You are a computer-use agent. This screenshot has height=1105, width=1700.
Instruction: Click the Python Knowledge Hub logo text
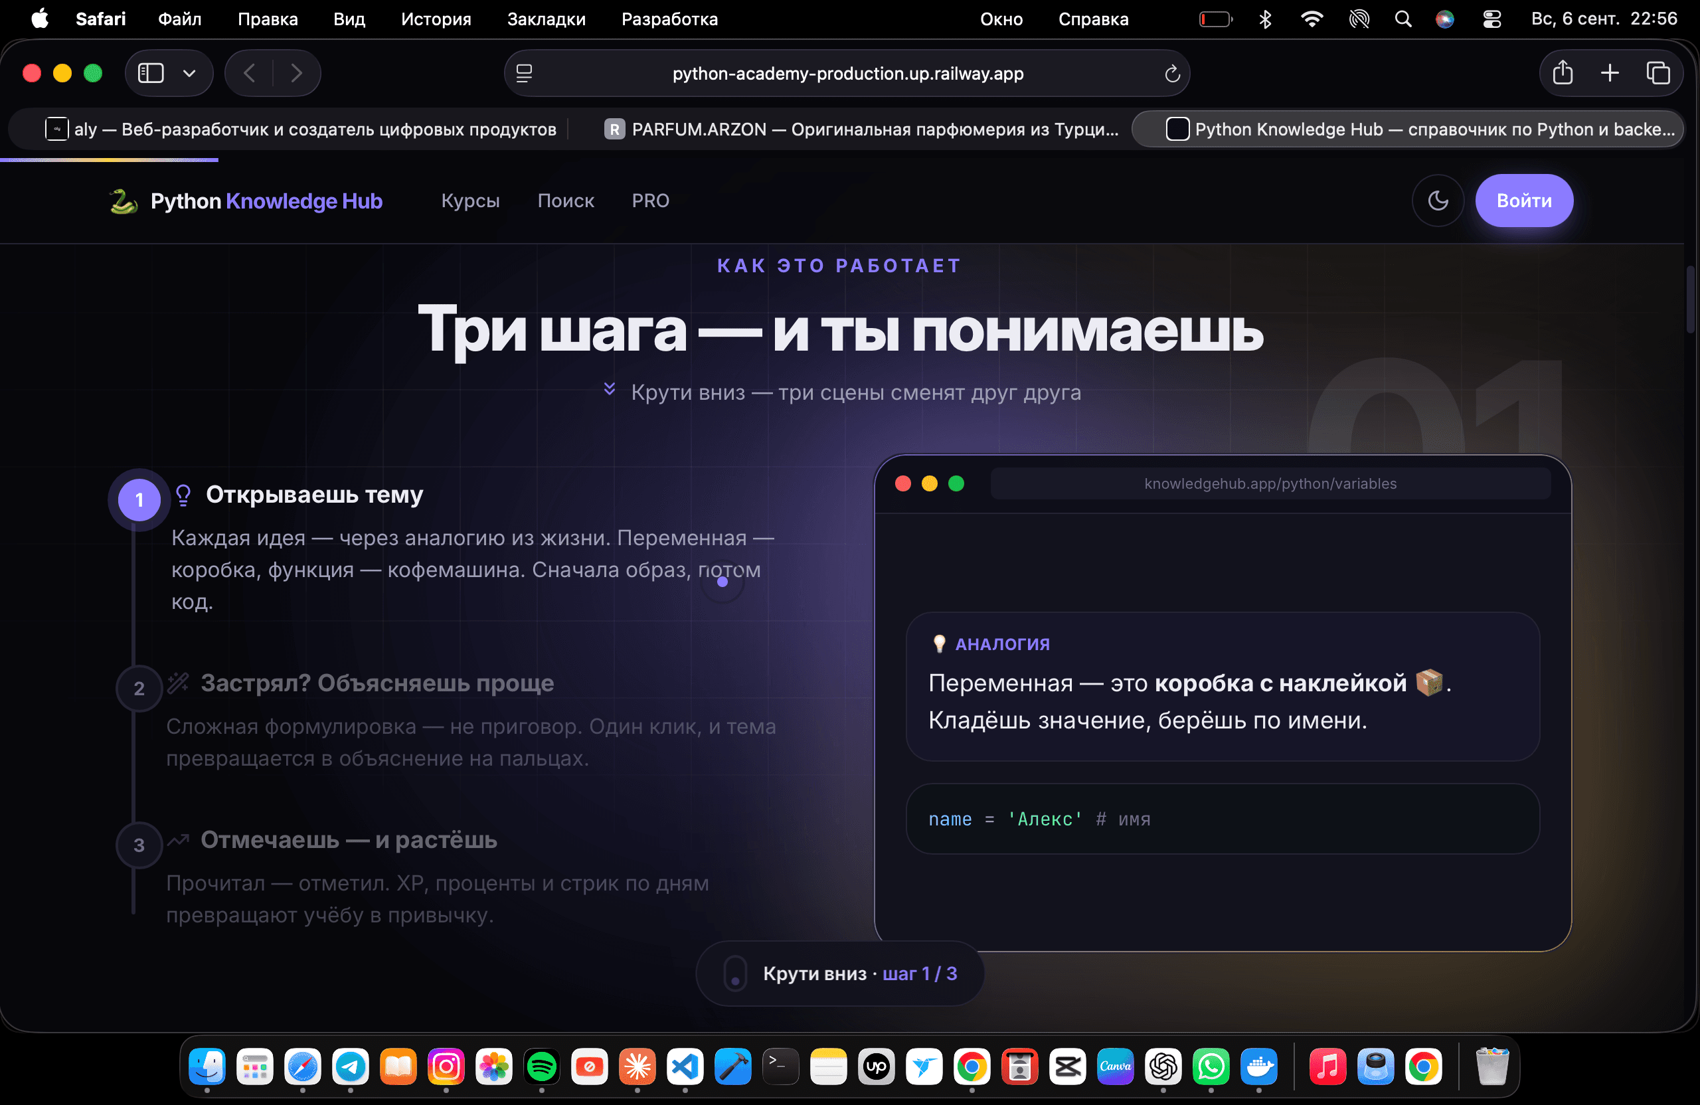click(x=266, y=201)
